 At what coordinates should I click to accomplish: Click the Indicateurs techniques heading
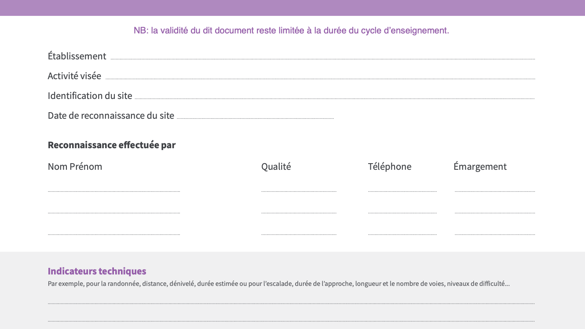(x=97, y=271)
